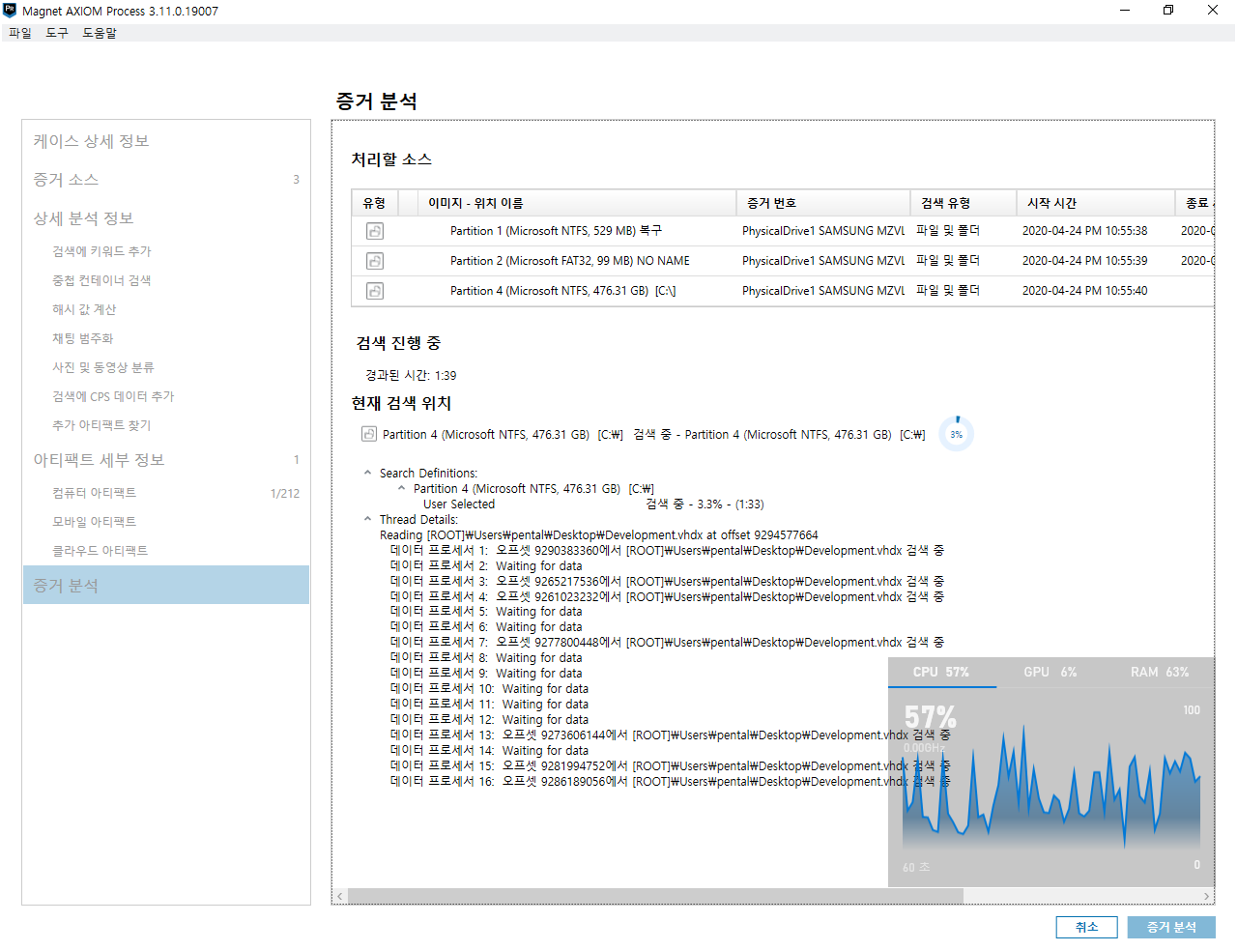Select 검색에 CPS 데이터 추가 in sidebar

click(x=113, y=396)
